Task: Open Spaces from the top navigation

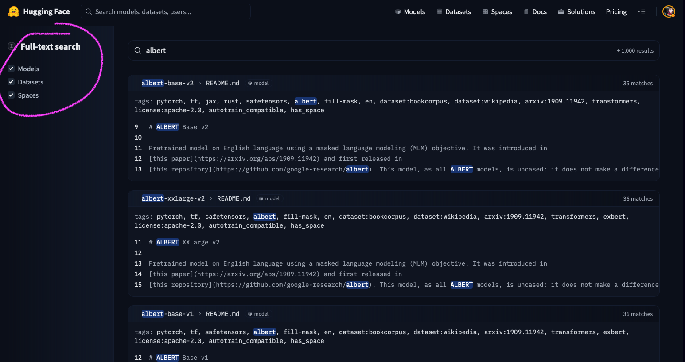Action: [497, 12]
